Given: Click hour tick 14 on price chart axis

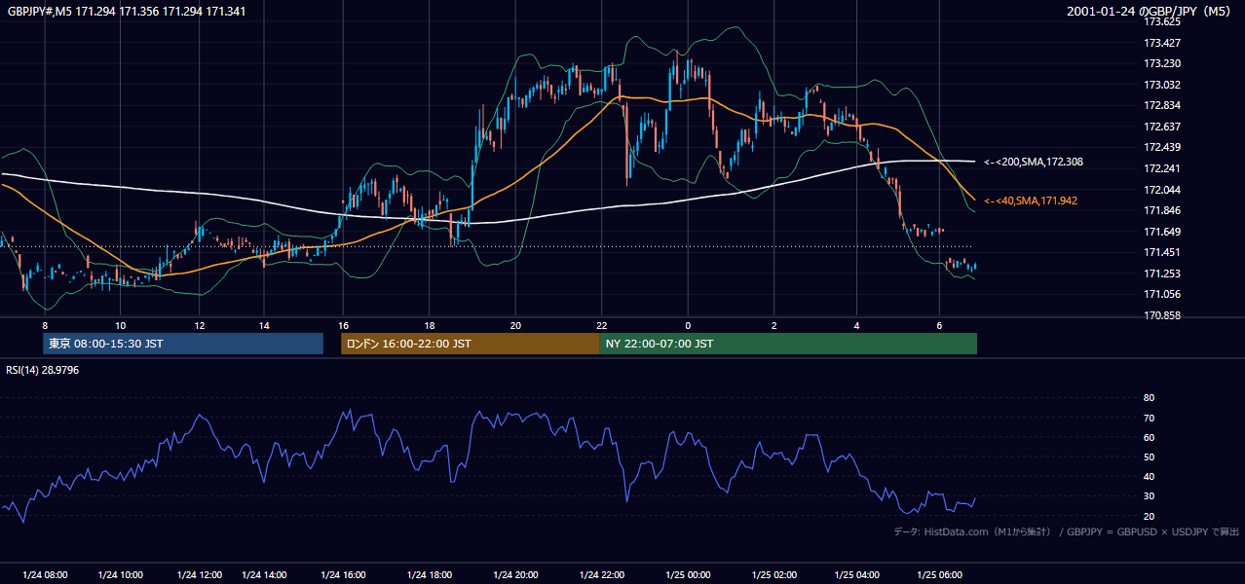Looking at the screenshot, I should point(264,325).
